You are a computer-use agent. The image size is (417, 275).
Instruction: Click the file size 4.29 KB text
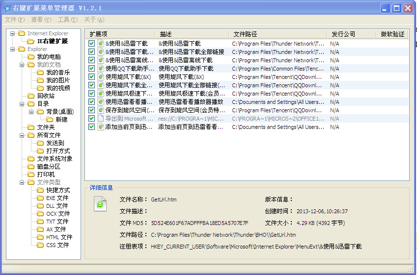[x=321, y=223]
